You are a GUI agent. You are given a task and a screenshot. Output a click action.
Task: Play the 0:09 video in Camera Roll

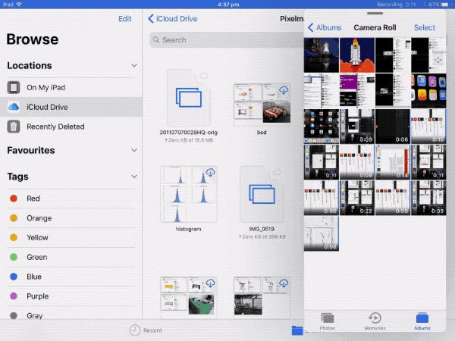click(x=357, y=127)
